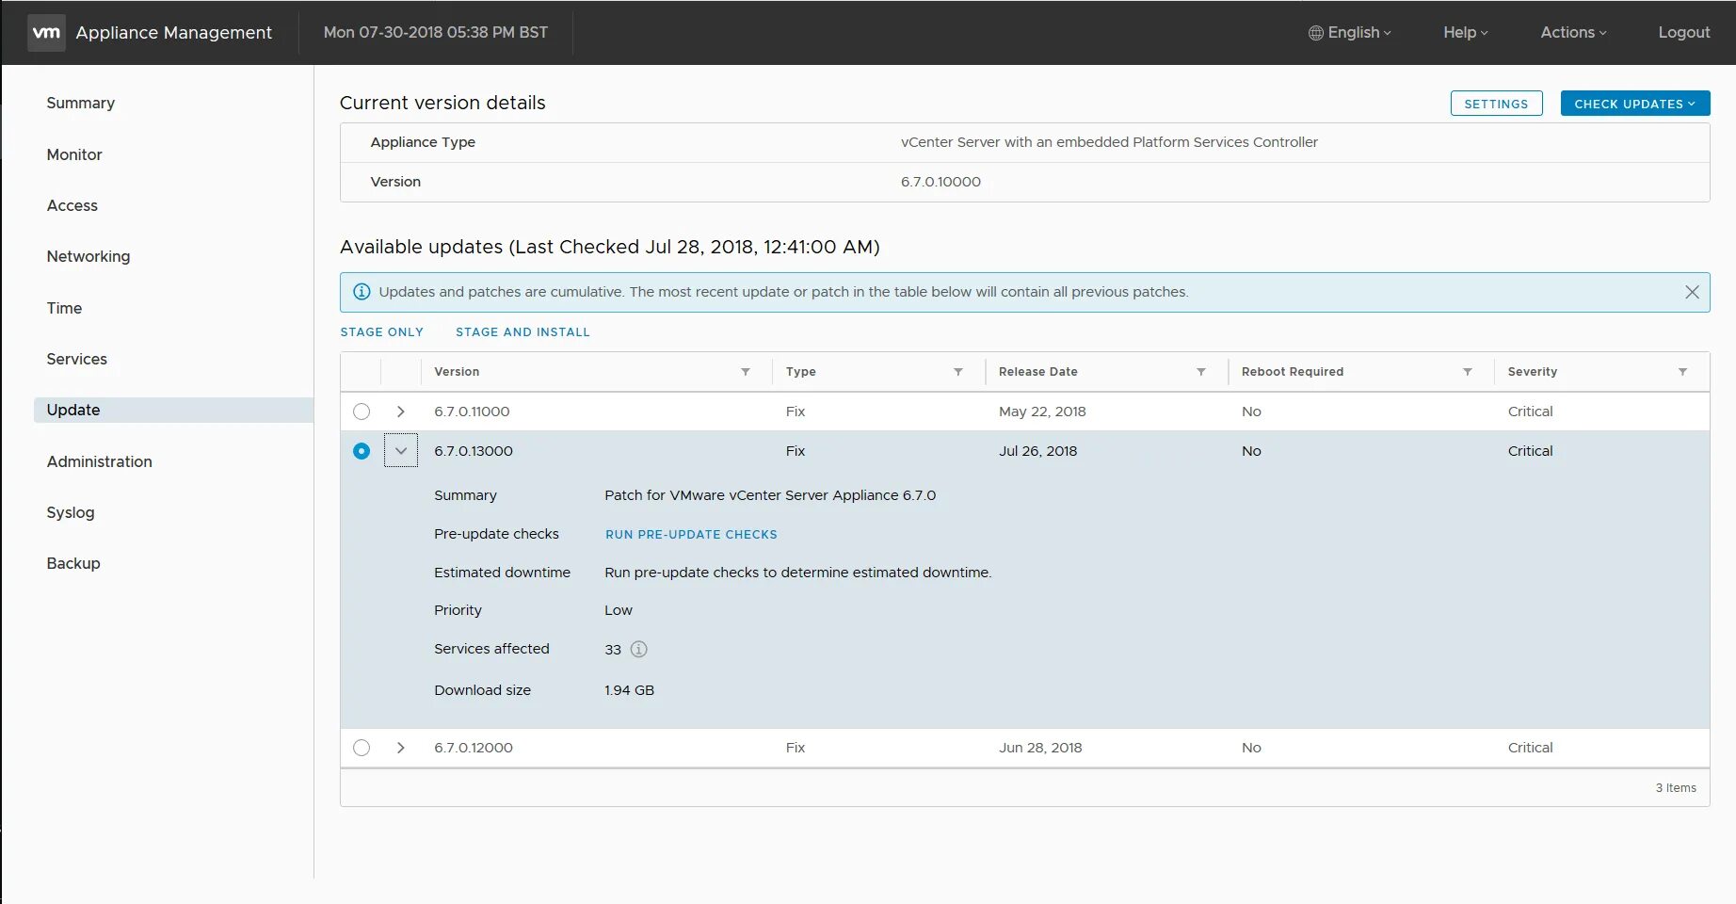Open the English language dropdown

[x=1350, y=32]
